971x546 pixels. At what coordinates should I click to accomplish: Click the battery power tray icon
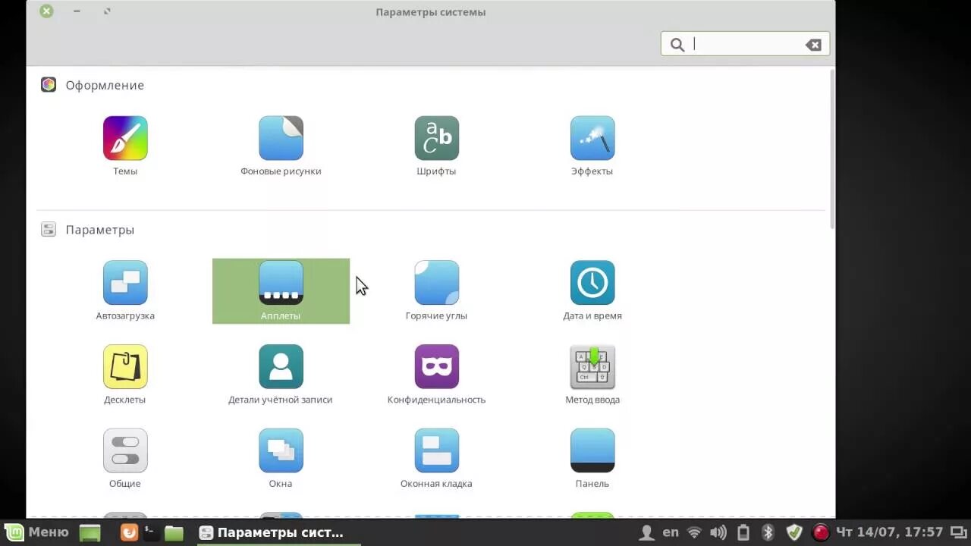click(743, 533)
